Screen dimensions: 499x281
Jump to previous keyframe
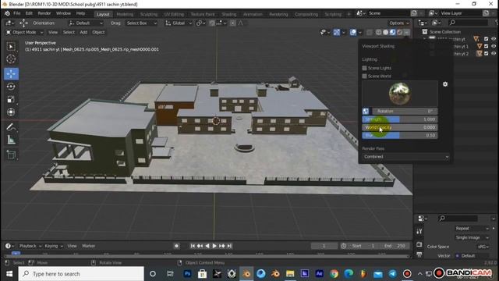click(200, 246)
